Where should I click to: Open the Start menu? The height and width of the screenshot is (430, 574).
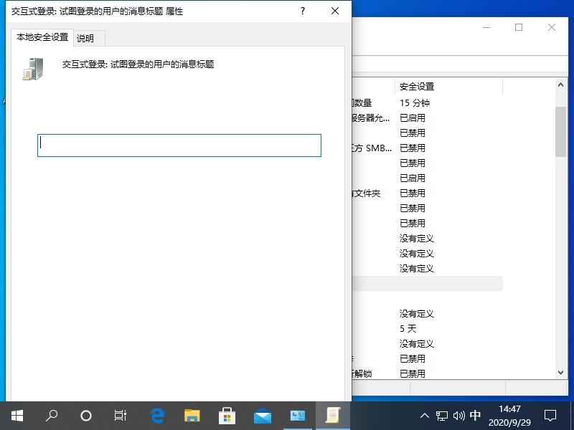(x=16, y=416)
